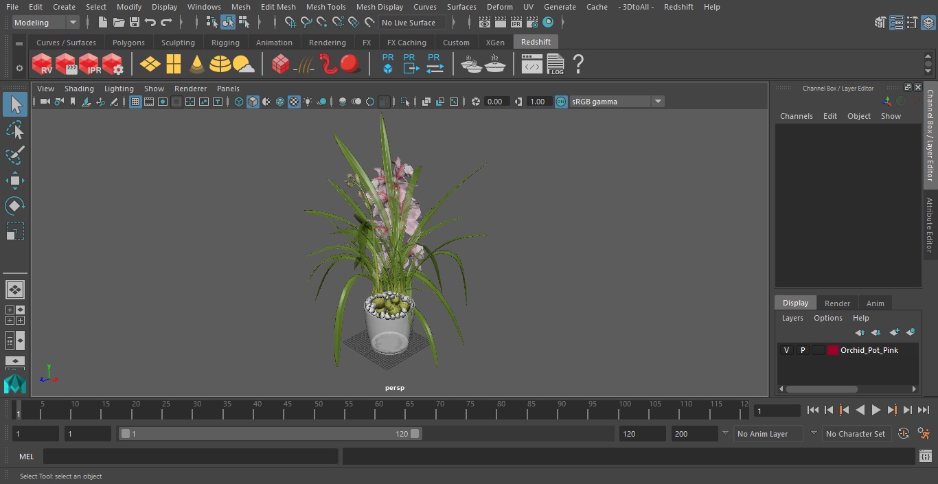Open the layer editor Options menu

(827, 318)
